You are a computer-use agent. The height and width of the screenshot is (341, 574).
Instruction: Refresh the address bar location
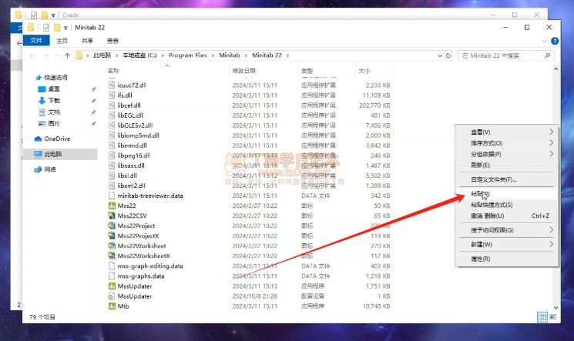pyautogui.click(x=448, y=55)
